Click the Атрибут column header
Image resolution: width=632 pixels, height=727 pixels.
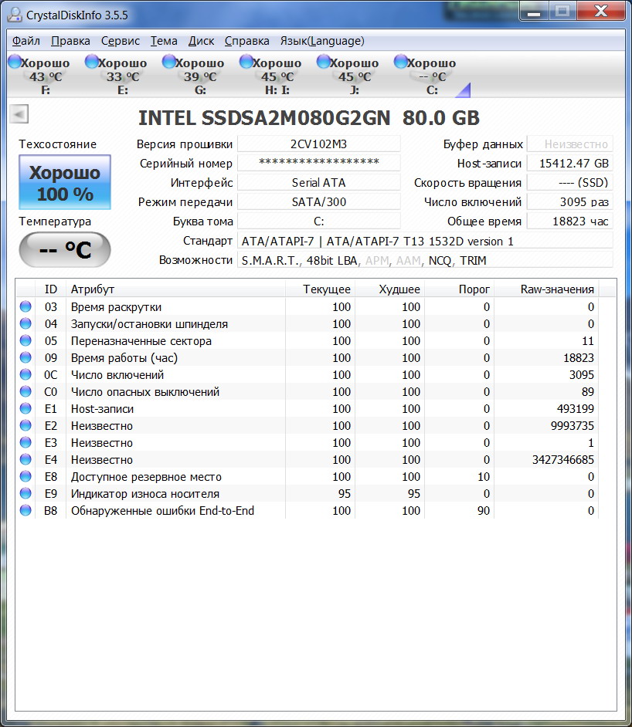pos(175,289)
